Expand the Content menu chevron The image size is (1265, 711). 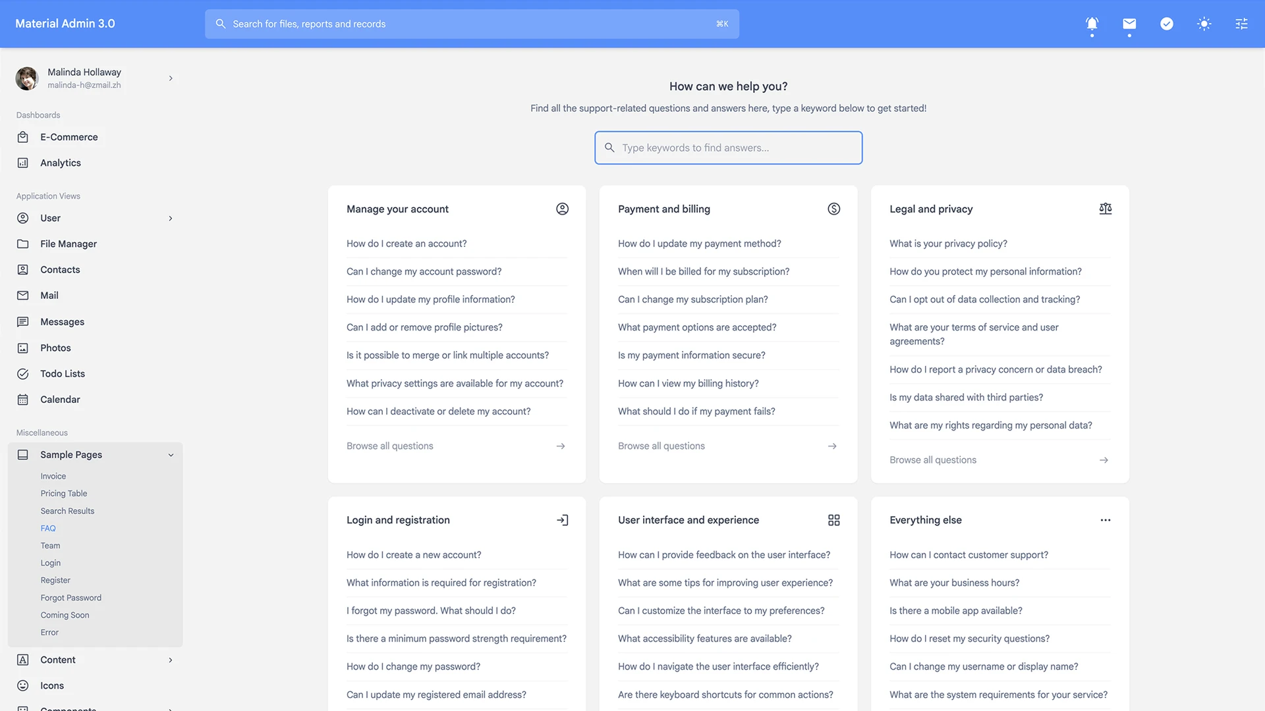[171, 660]
